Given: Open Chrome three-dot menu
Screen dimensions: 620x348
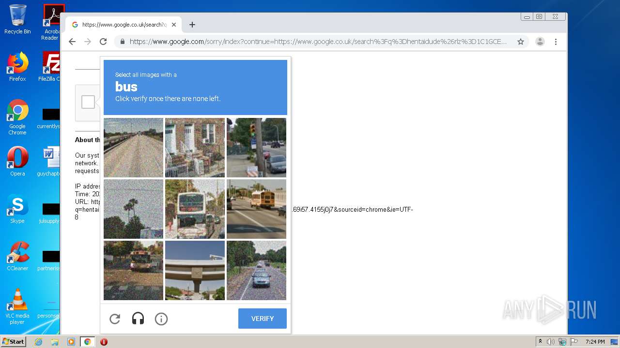Looking at the screenshot, I should click(x=556, y=42).
